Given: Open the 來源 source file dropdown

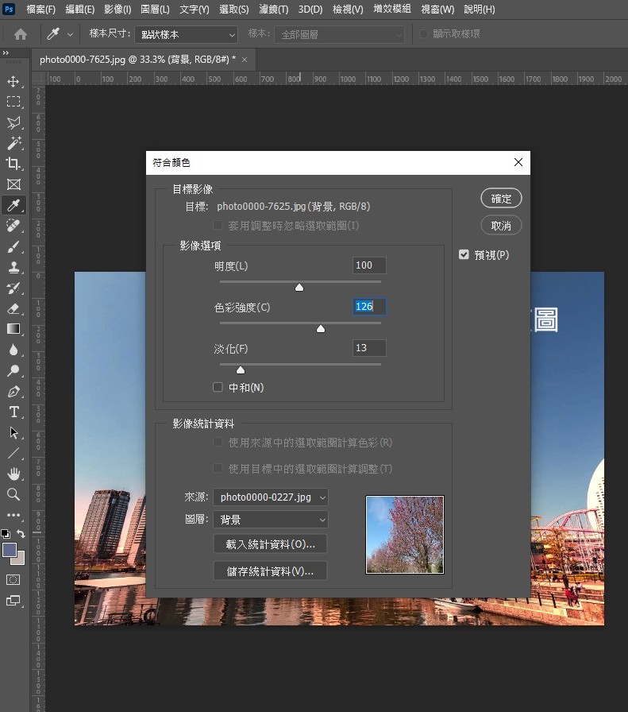Looking at the screenshot, I should click(x=271, y=497).
